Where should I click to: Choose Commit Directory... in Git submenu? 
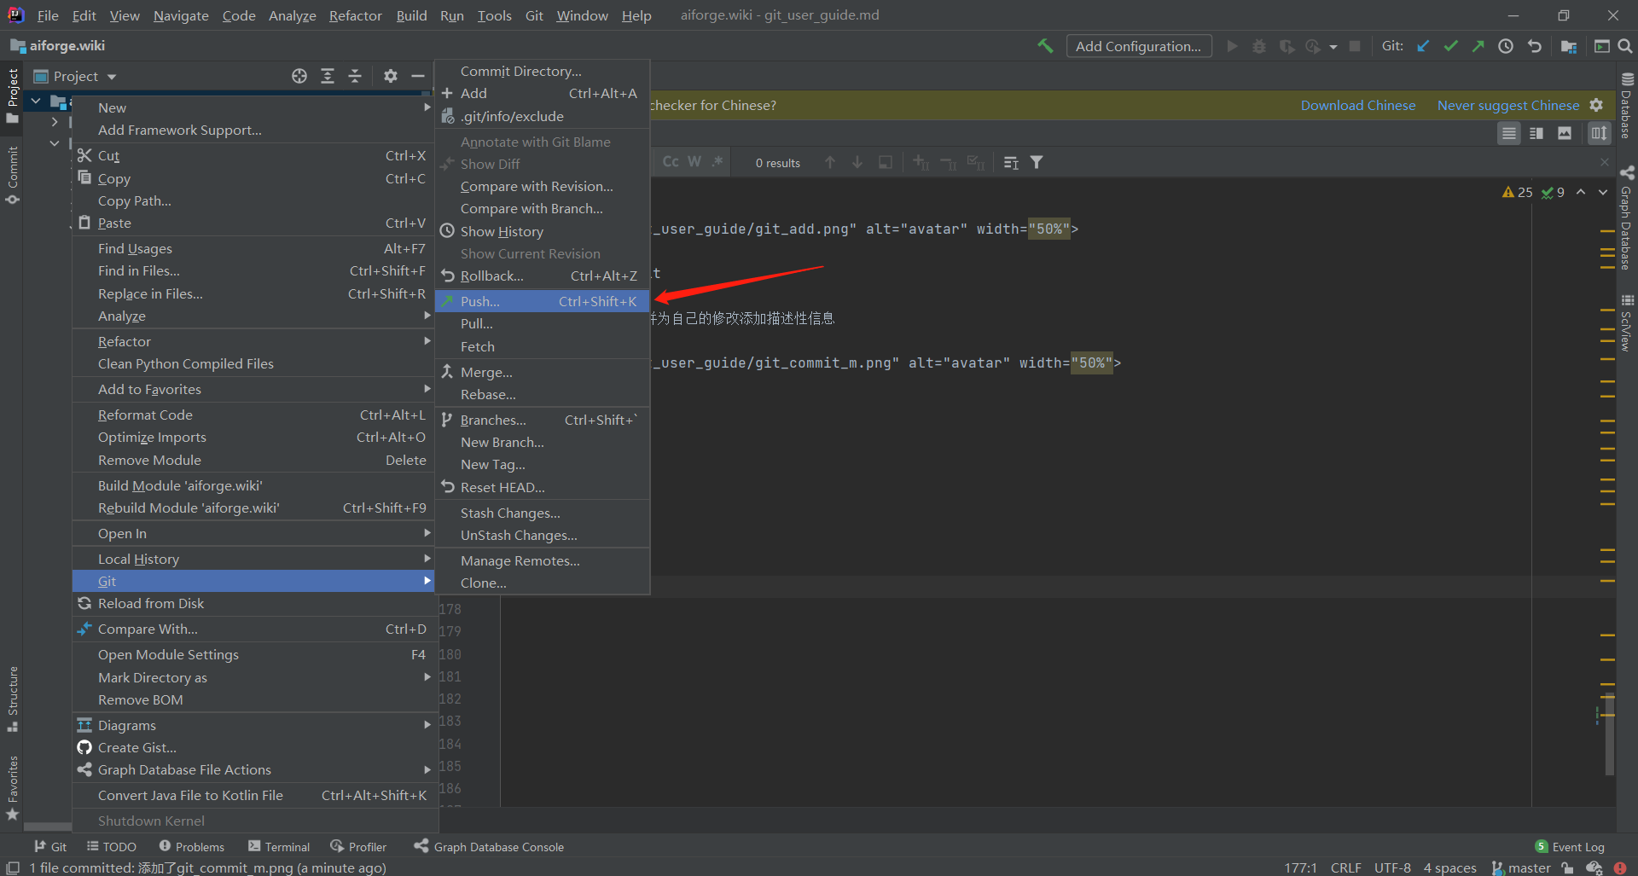pyautogui.click(x=543, y=71)
